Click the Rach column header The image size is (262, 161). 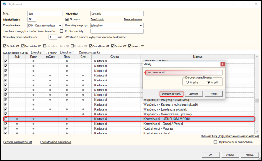point(34,57)
